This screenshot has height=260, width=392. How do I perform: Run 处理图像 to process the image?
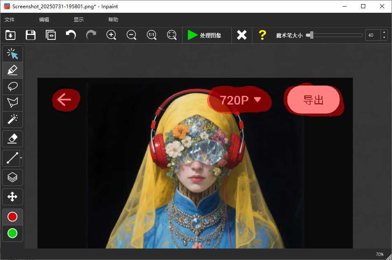[206, 35]
